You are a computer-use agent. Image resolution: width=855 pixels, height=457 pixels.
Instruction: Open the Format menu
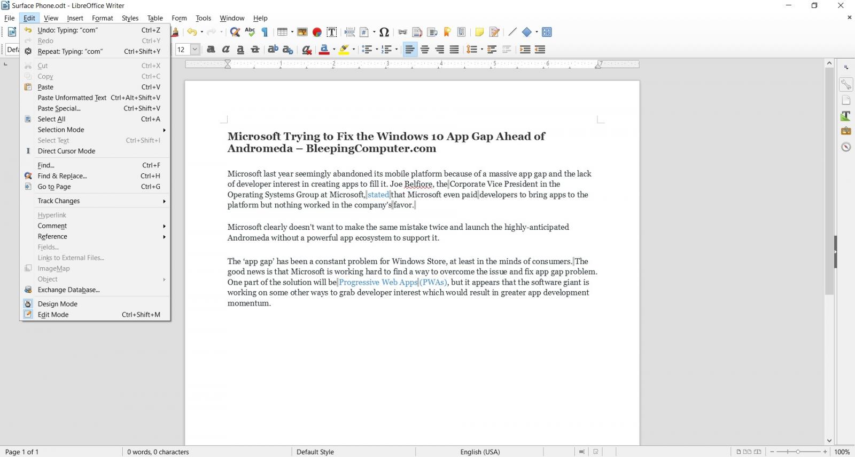(103, 18)
